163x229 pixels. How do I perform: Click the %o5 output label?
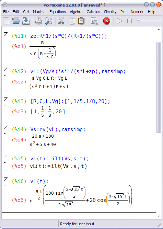click(19, 166)
